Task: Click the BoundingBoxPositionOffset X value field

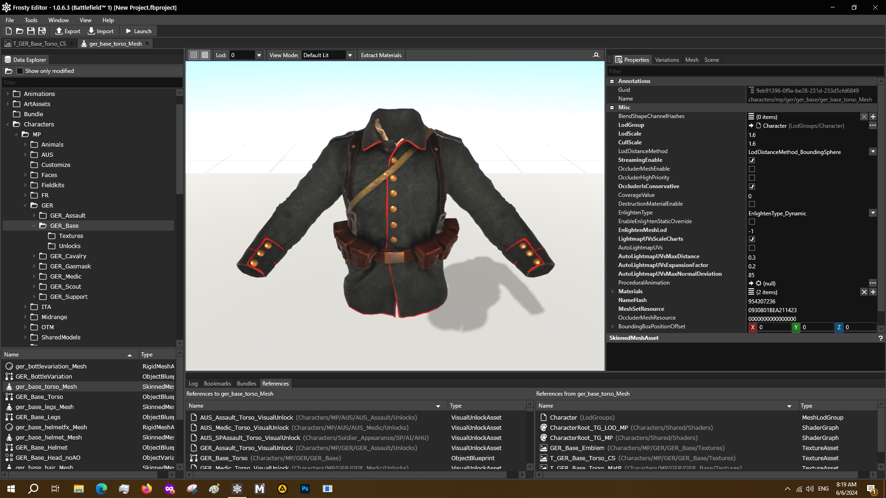Action: (773, 327)
